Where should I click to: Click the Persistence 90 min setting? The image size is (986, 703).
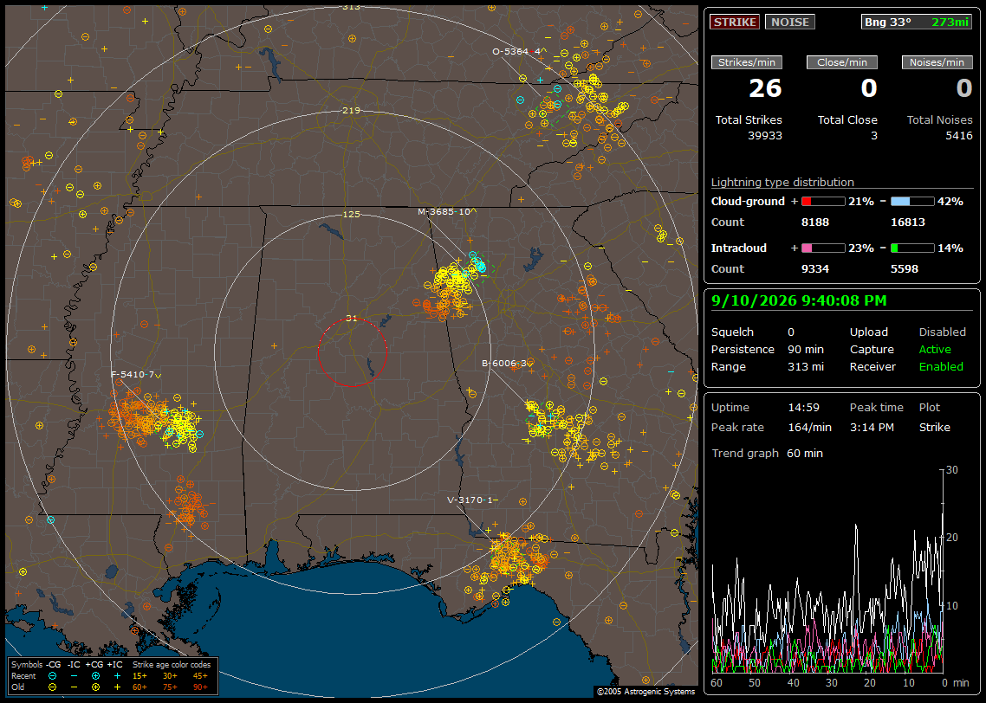[767, 349]
